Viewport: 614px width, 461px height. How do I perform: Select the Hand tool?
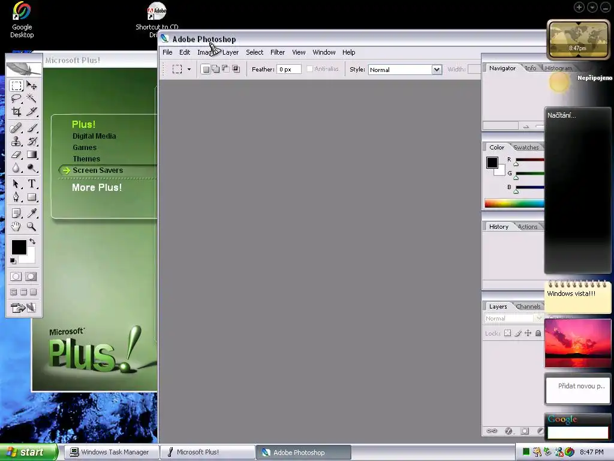coord(16,226)
